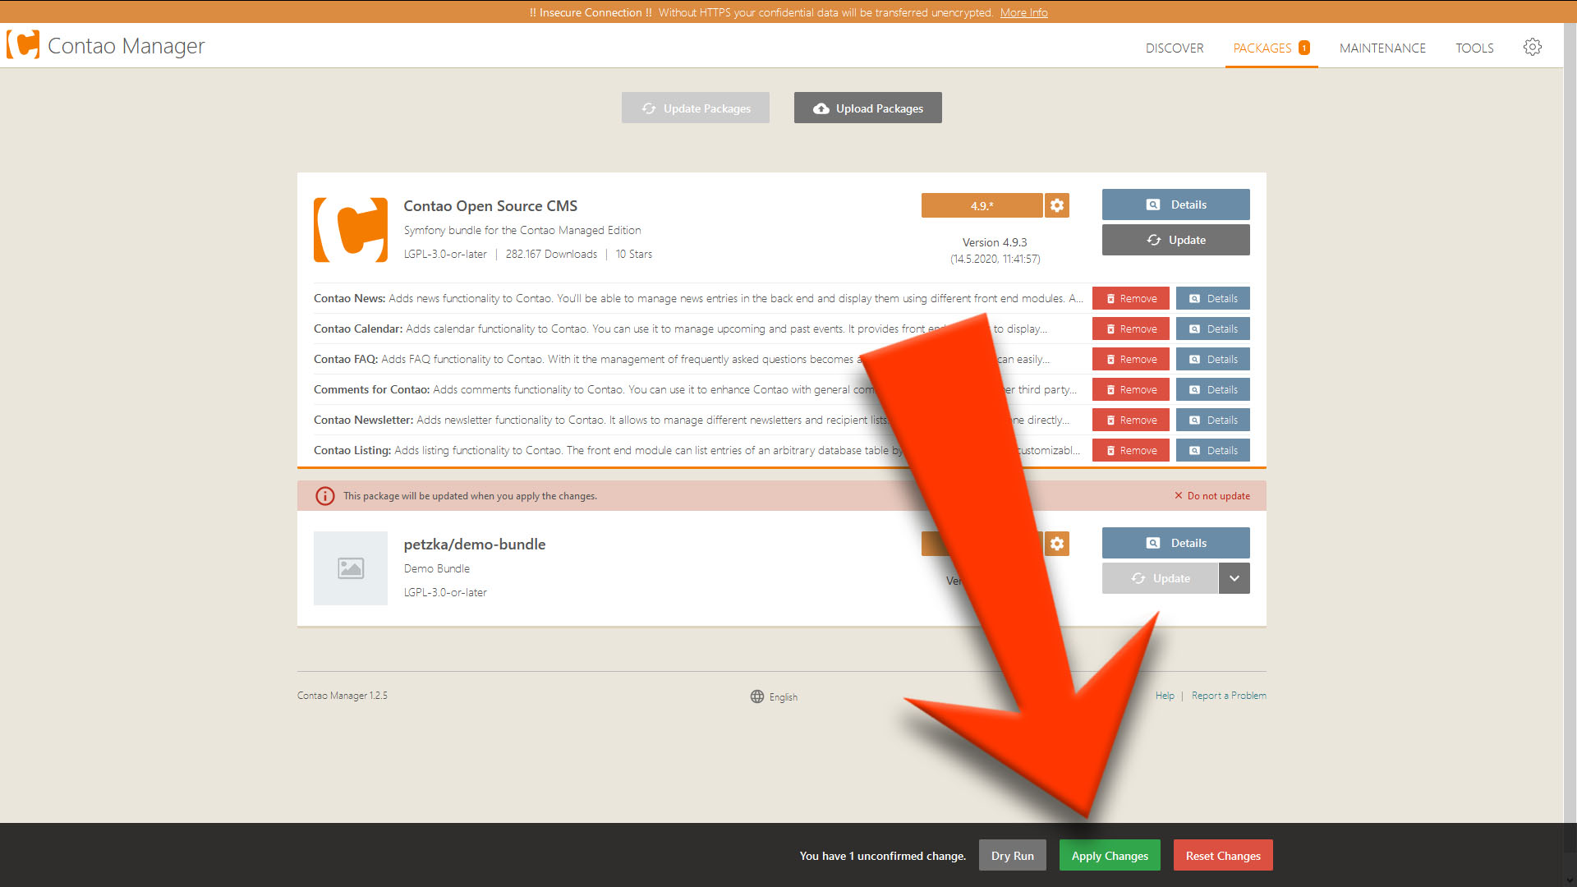Open the settings gear in top navigation
Image resolution: width=1577 pixels, height=887 pixels.
point(1532,47)
